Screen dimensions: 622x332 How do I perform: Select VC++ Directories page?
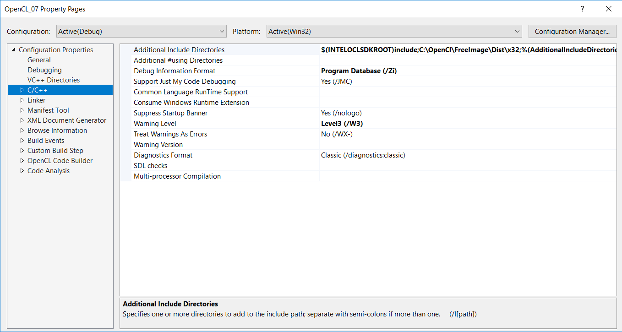(x=54, y=80)
